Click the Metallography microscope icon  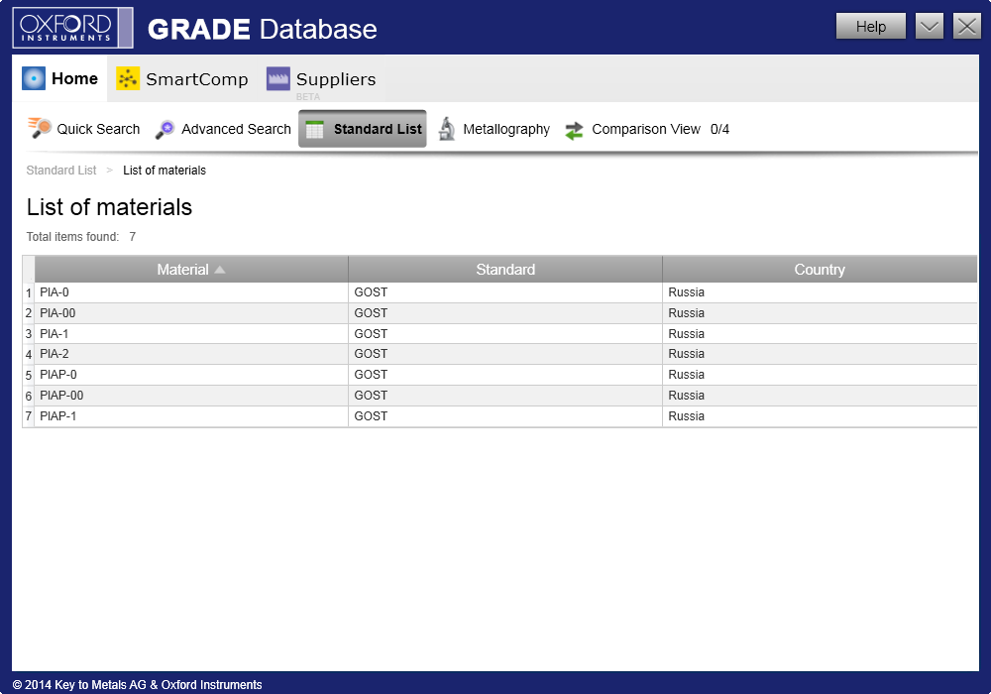(x=447, y=128)
